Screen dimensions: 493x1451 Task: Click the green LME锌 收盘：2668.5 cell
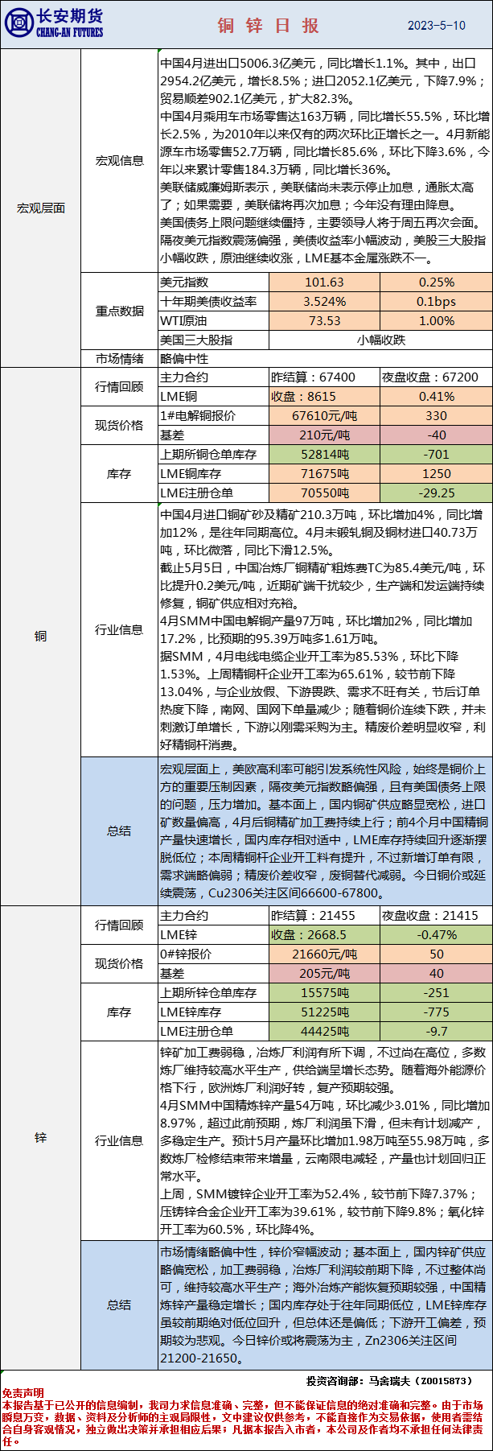(324, 935)
